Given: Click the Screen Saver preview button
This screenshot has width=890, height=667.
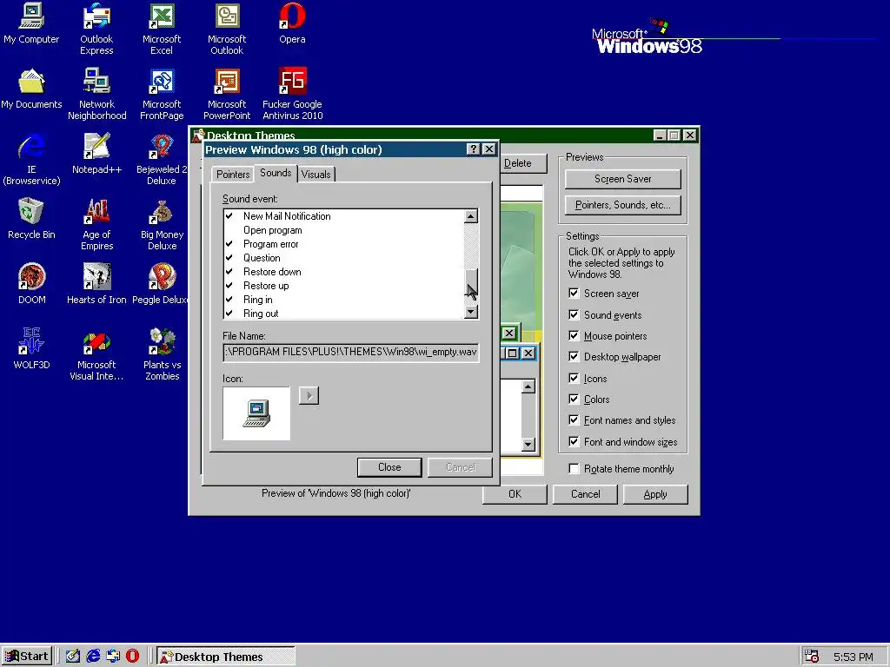Looking at the screenshot, I should coord(622,179).
